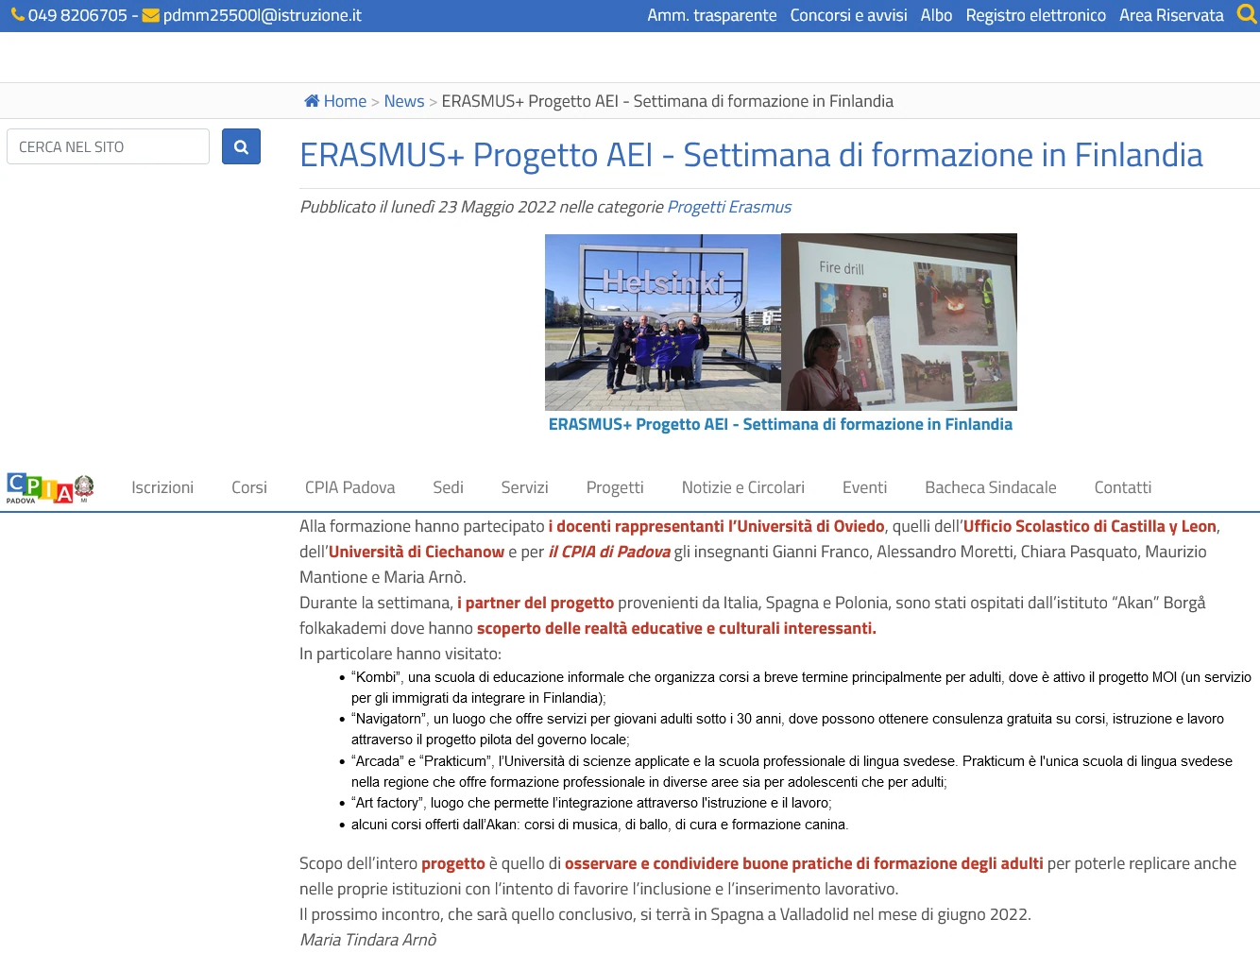Open search via top-right magnifier icon

(1247, 14)
